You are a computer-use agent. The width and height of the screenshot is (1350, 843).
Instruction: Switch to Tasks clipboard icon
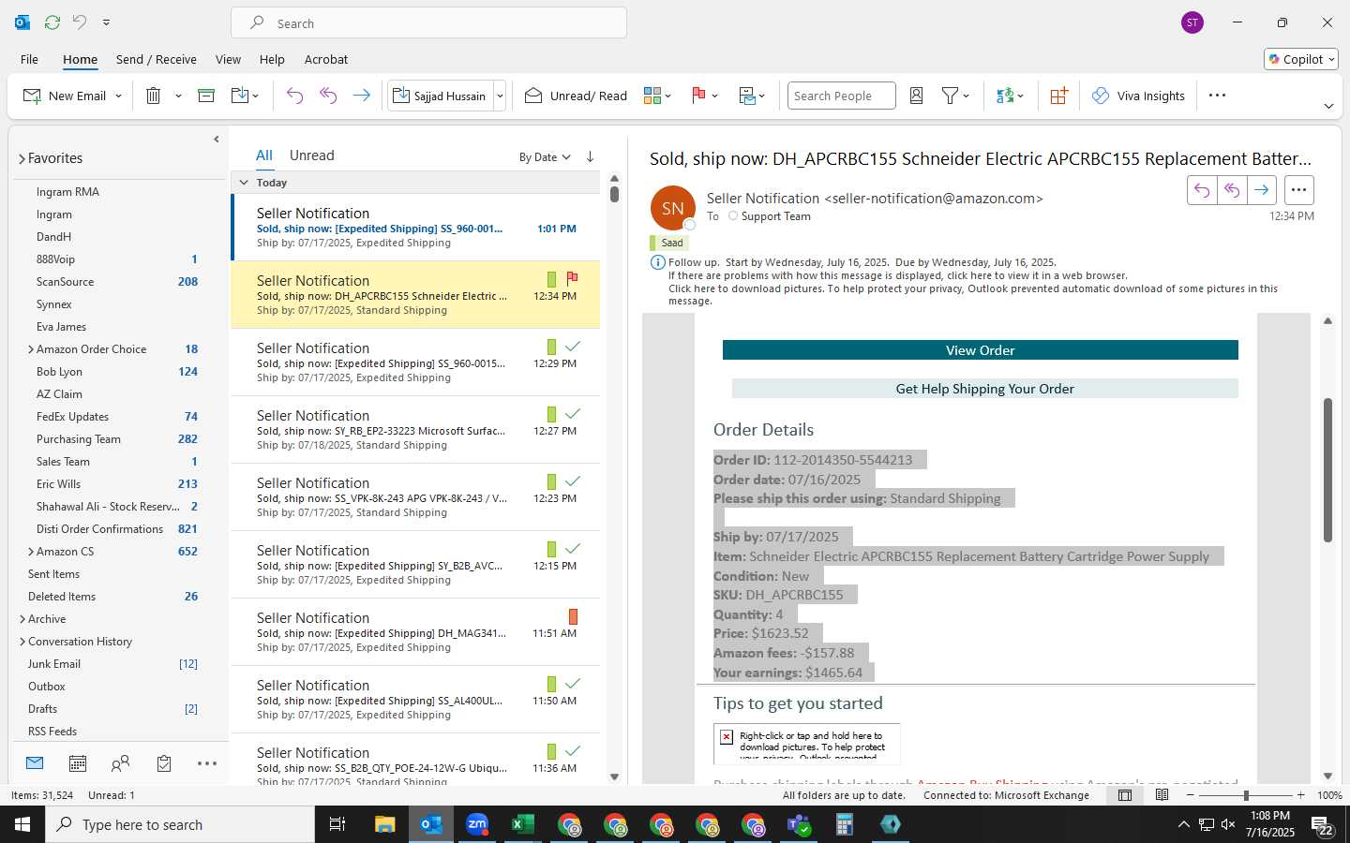click(x=164, y=763)
